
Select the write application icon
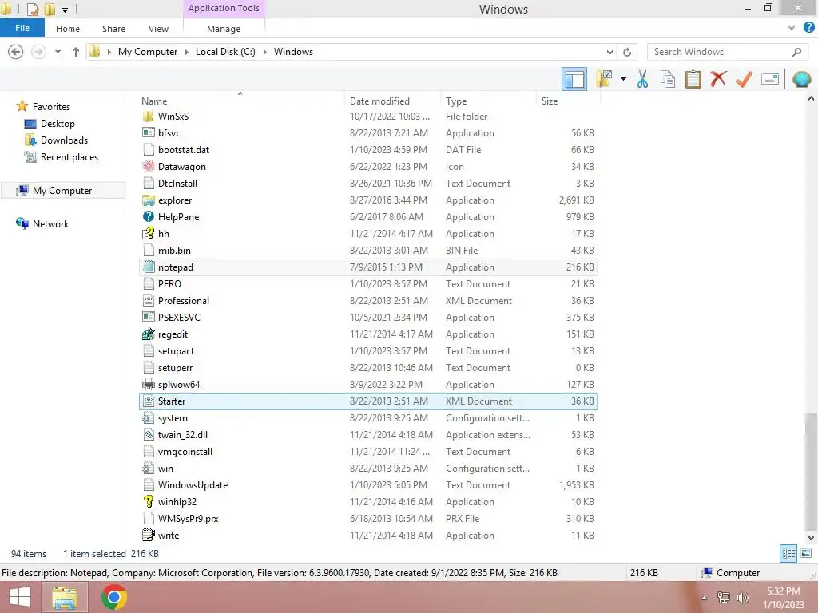148,535
